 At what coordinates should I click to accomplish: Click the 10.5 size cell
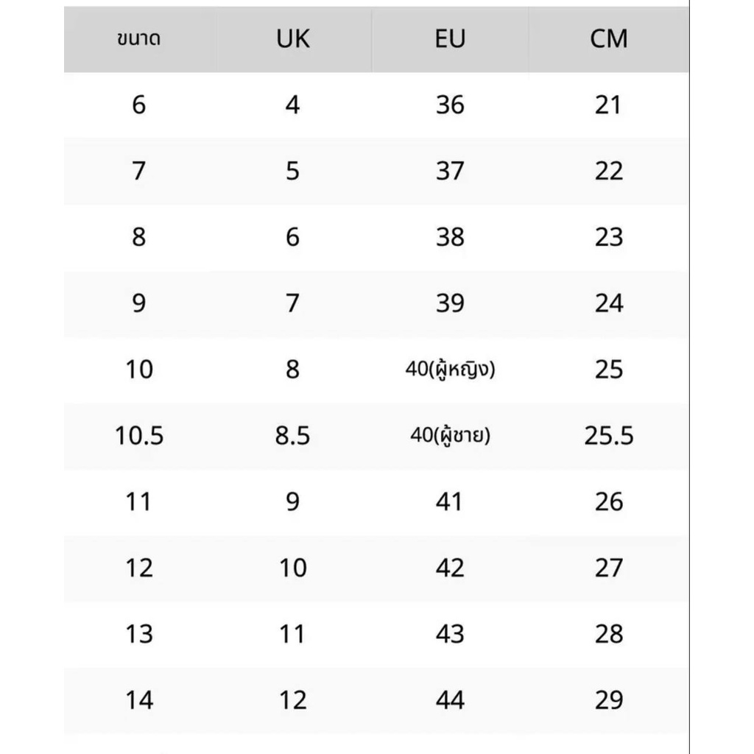pos(139,436)
